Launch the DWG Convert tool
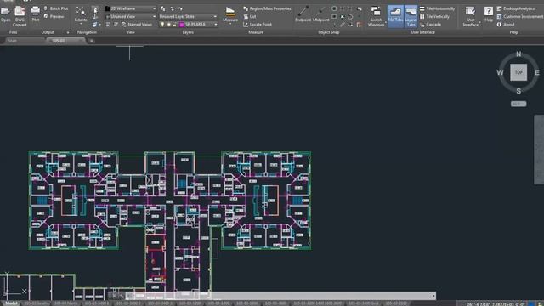Screen dimensions: 544x306 click(x=20, y=16)
